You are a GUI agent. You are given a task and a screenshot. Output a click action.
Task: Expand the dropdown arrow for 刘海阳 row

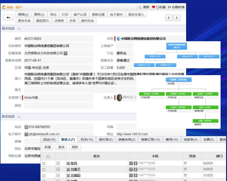click(58, 175)
